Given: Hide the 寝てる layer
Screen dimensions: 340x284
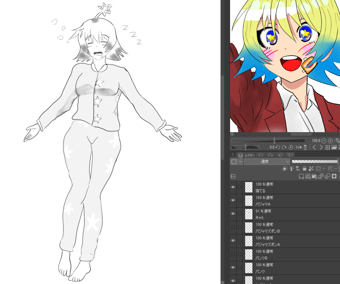Looking at the screenshot, I should point(233,187).
